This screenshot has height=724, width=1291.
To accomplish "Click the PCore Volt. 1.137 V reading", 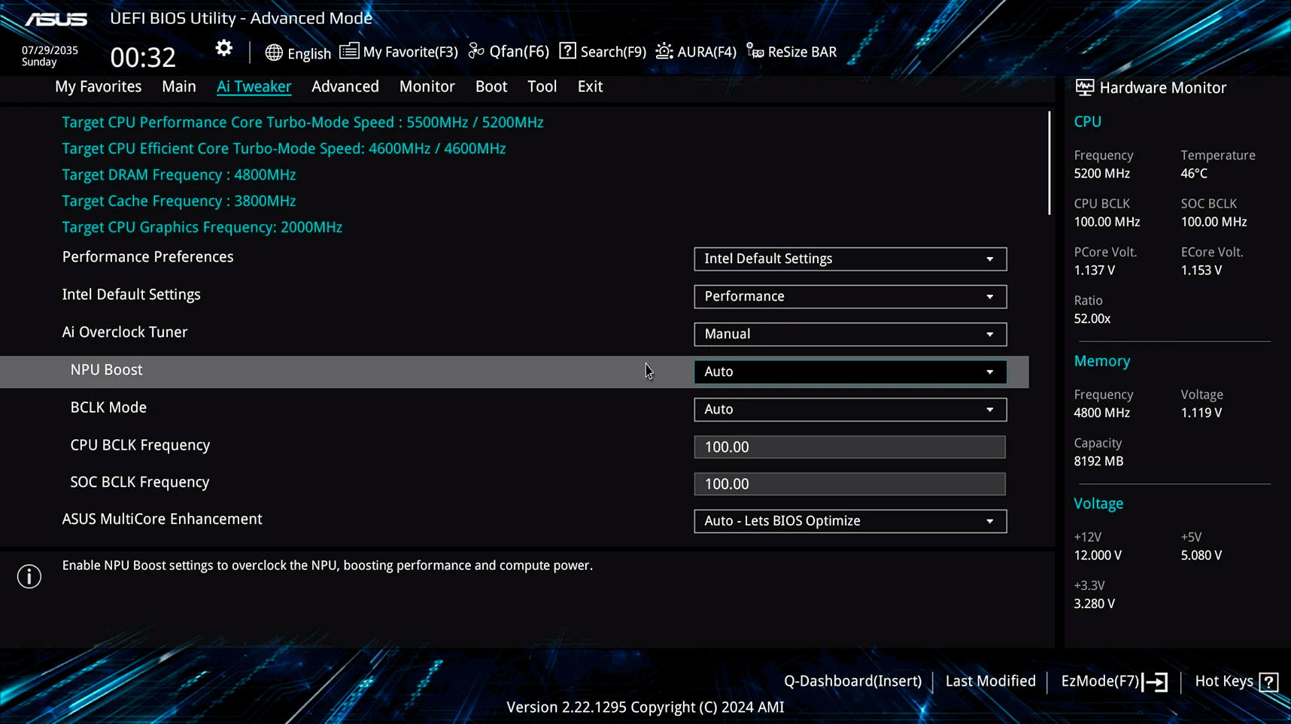I will (1095, 271).
